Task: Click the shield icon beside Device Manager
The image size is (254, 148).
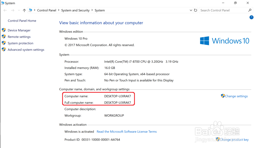Action: point(4,30)
